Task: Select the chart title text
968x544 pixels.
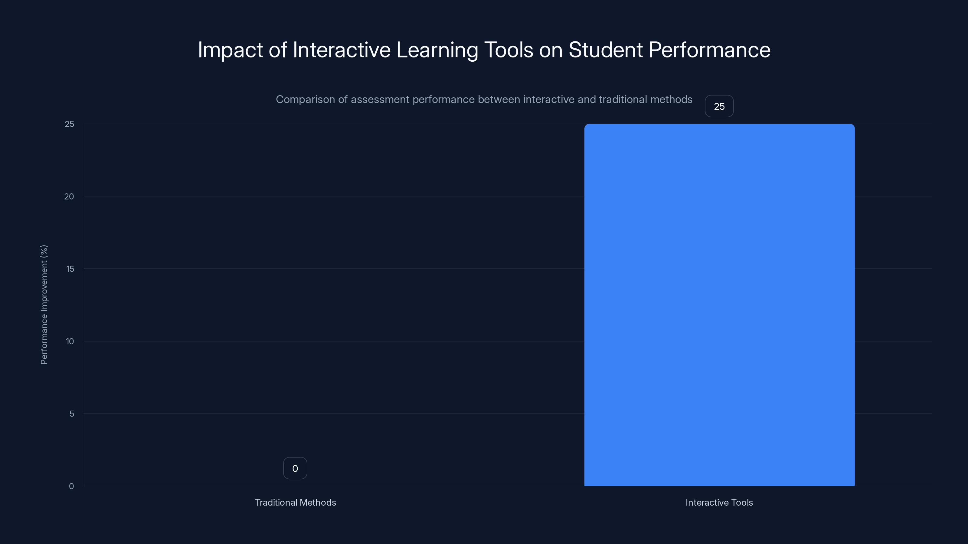Action: tap(484, 49)
